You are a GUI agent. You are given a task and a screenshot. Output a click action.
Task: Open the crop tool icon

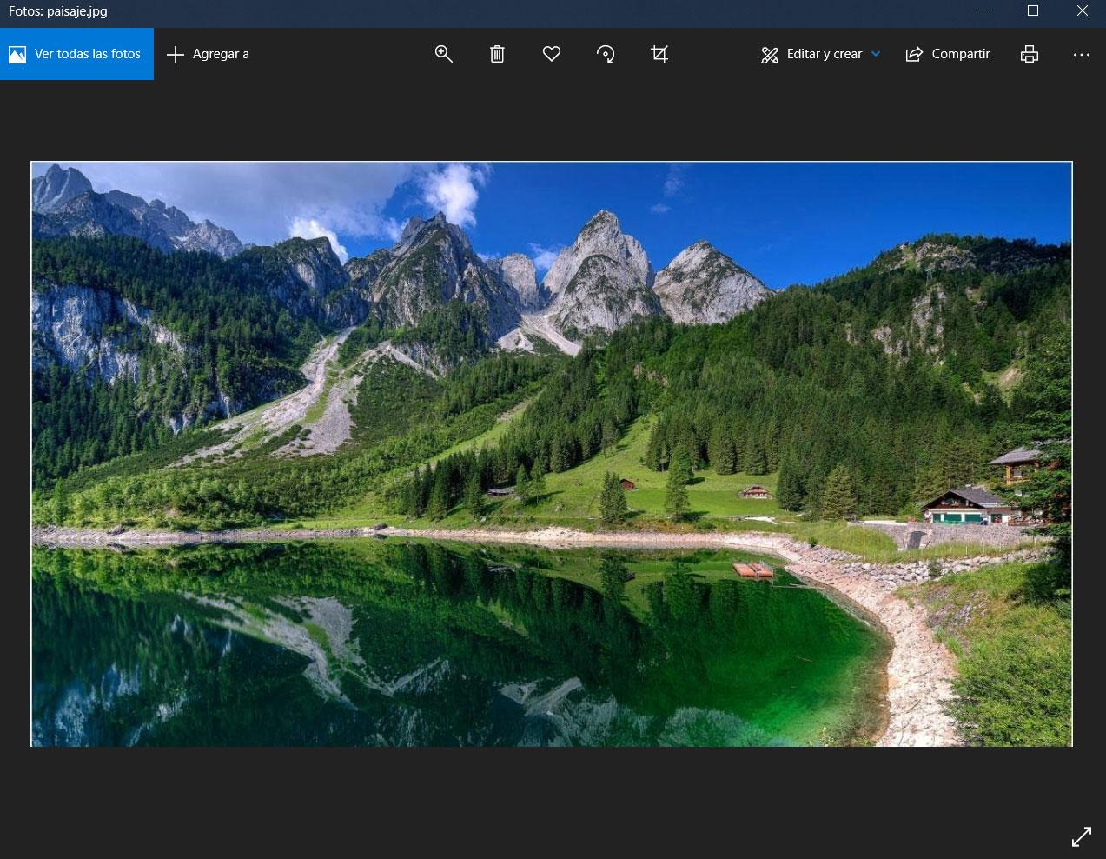[x=659, y=54]
